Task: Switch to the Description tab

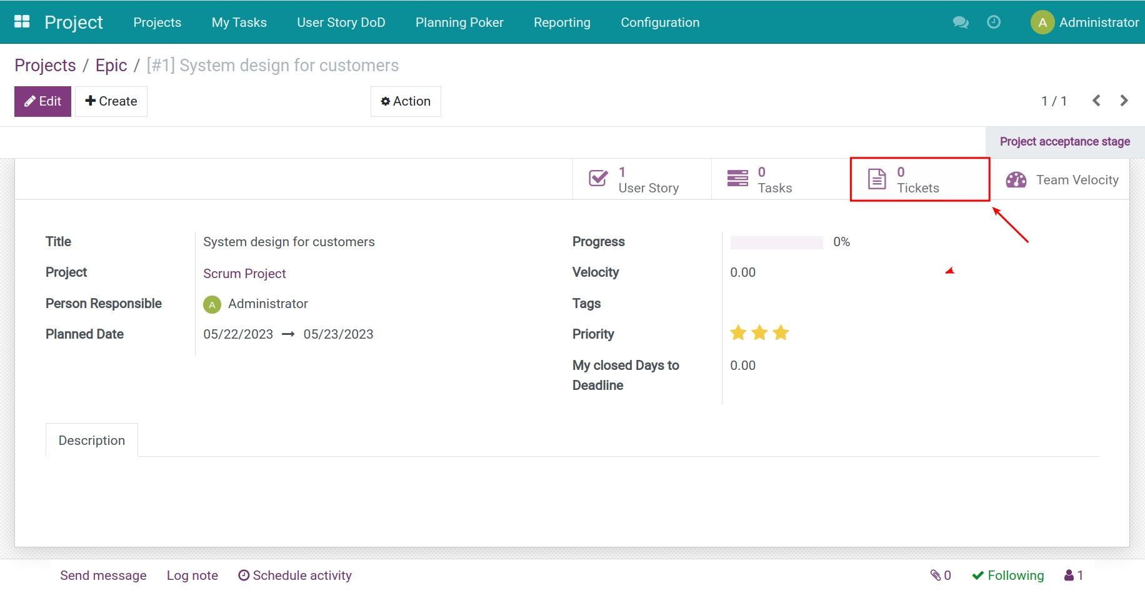Action: point(91,440)
